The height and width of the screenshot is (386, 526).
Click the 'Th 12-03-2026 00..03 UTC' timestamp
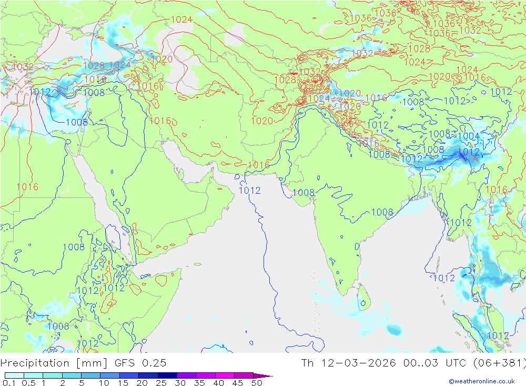(383, 363)
